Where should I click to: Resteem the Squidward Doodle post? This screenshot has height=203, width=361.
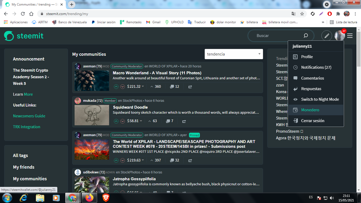(184, 121)
